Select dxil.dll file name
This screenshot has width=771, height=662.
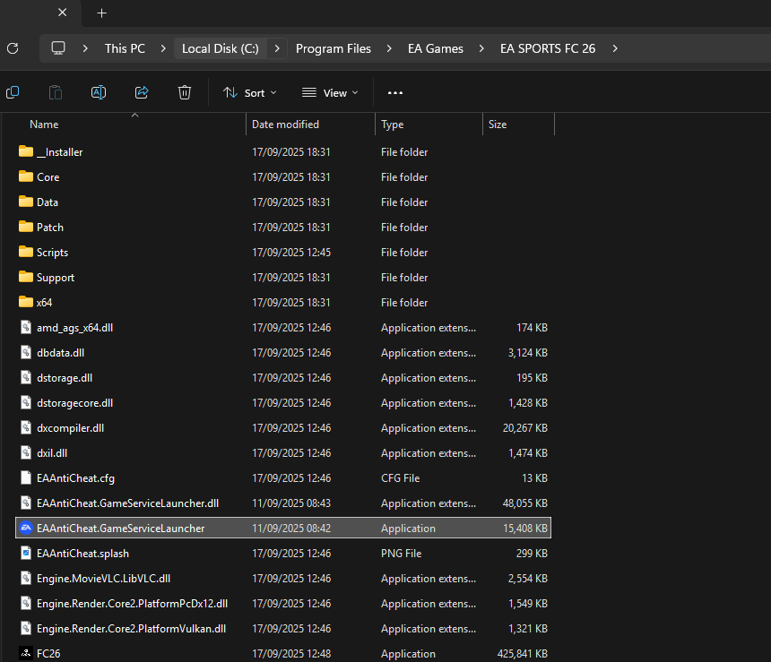(x=52, y=453)
